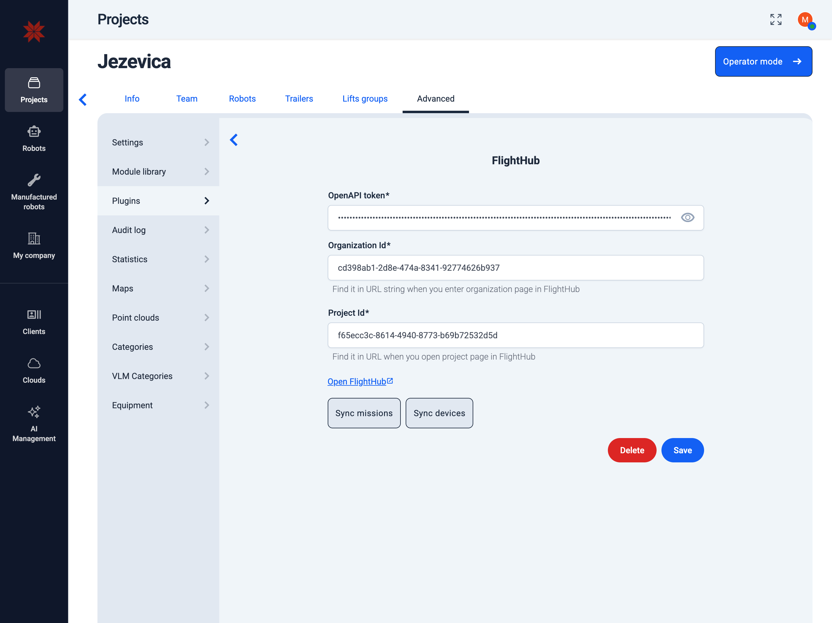Image resolution: width=832 pixels, height=623 pixels.
Task: Click the red Delete button
Action: (x=632, y=450)
